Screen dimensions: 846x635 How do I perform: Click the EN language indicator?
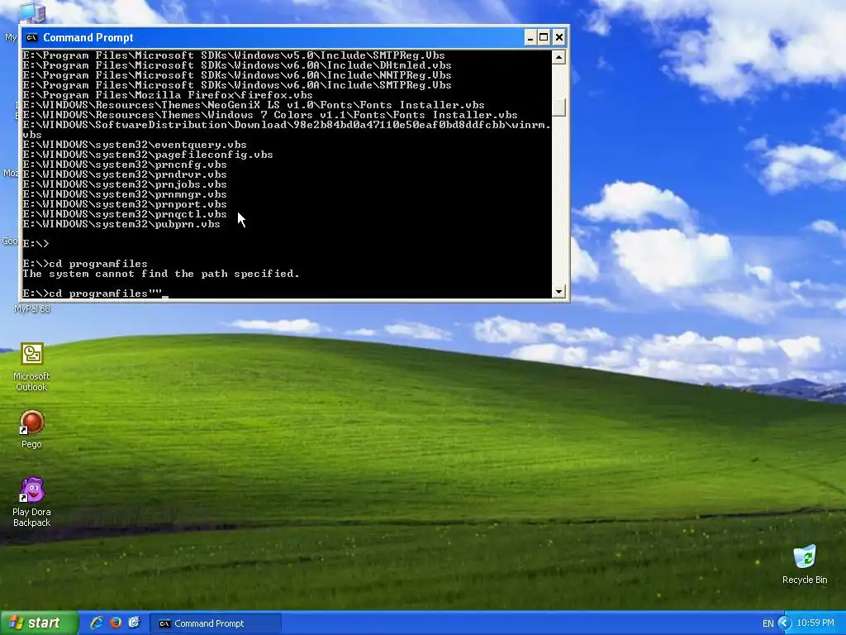point(768,623)
